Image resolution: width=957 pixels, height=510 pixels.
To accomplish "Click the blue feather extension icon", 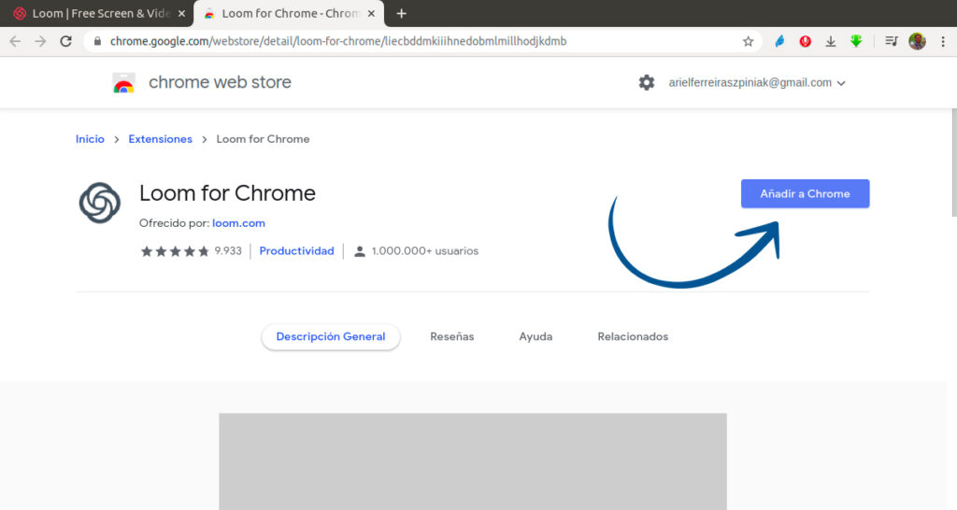I will point(779,41).
